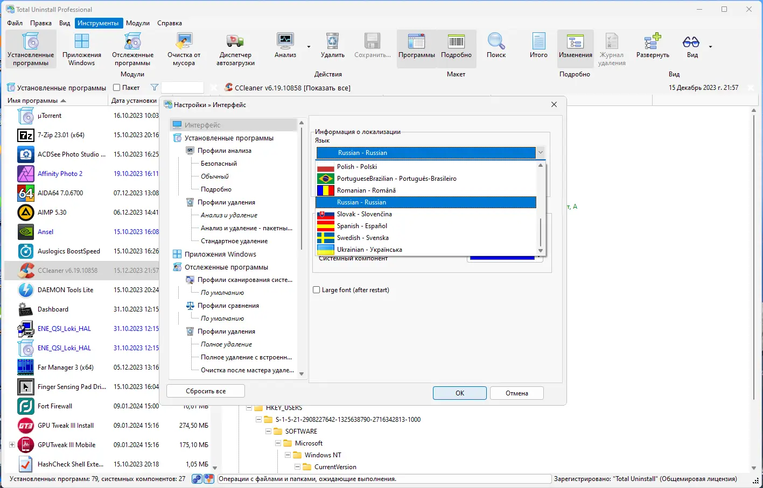763x488 pixels.
Task: Select Профили анализа tree node
Action: point(225,151)
